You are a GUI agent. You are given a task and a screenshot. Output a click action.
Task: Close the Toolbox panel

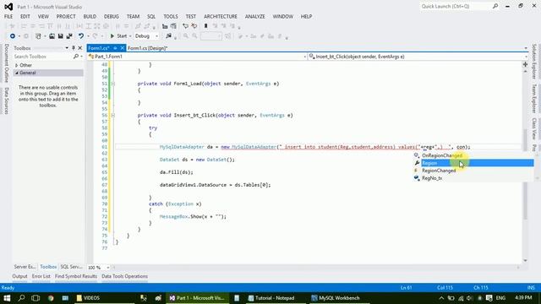click(80, 48)
